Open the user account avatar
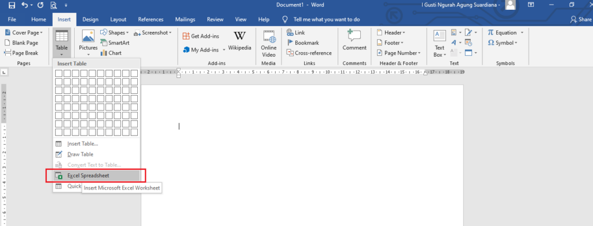The image size is (593, 226). pyautogui.click(x=511, y=5)
